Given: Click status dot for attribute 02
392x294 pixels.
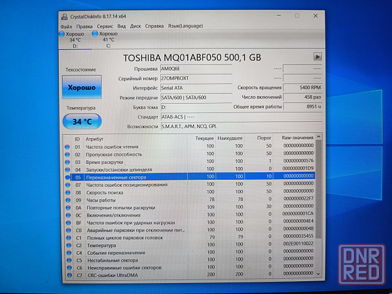Looking at the screenshot, I should [67, 155].
